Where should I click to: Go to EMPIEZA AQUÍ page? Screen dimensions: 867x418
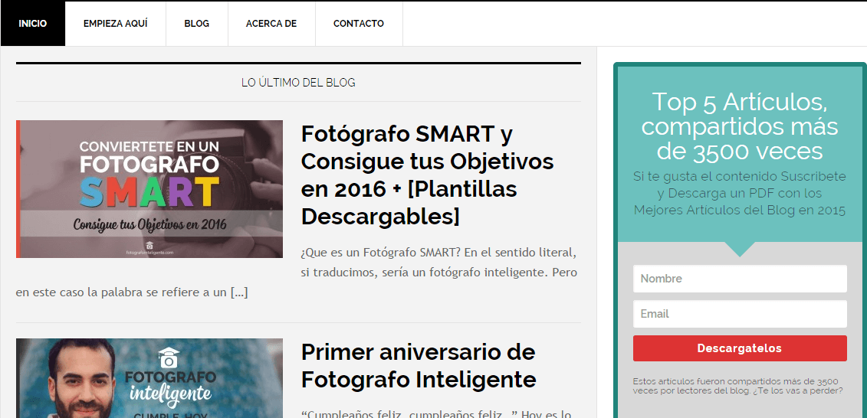coord(116,24)
